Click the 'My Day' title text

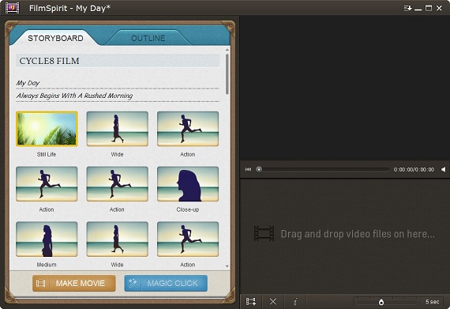pyautogui.click(x=28, y=83)
